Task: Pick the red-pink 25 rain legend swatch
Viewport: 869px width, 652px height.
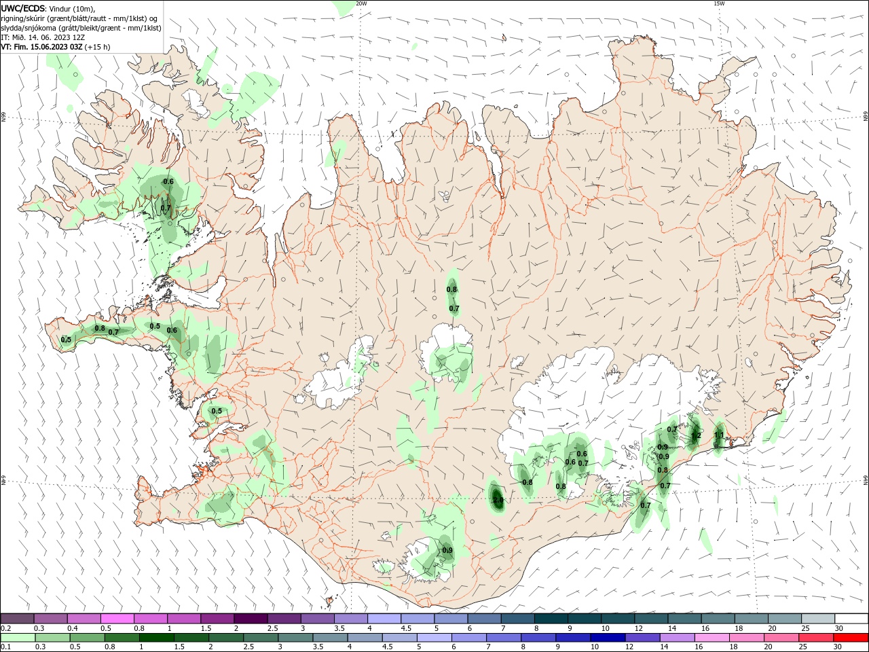Action: pyautogui.click(x=815, y=638)
